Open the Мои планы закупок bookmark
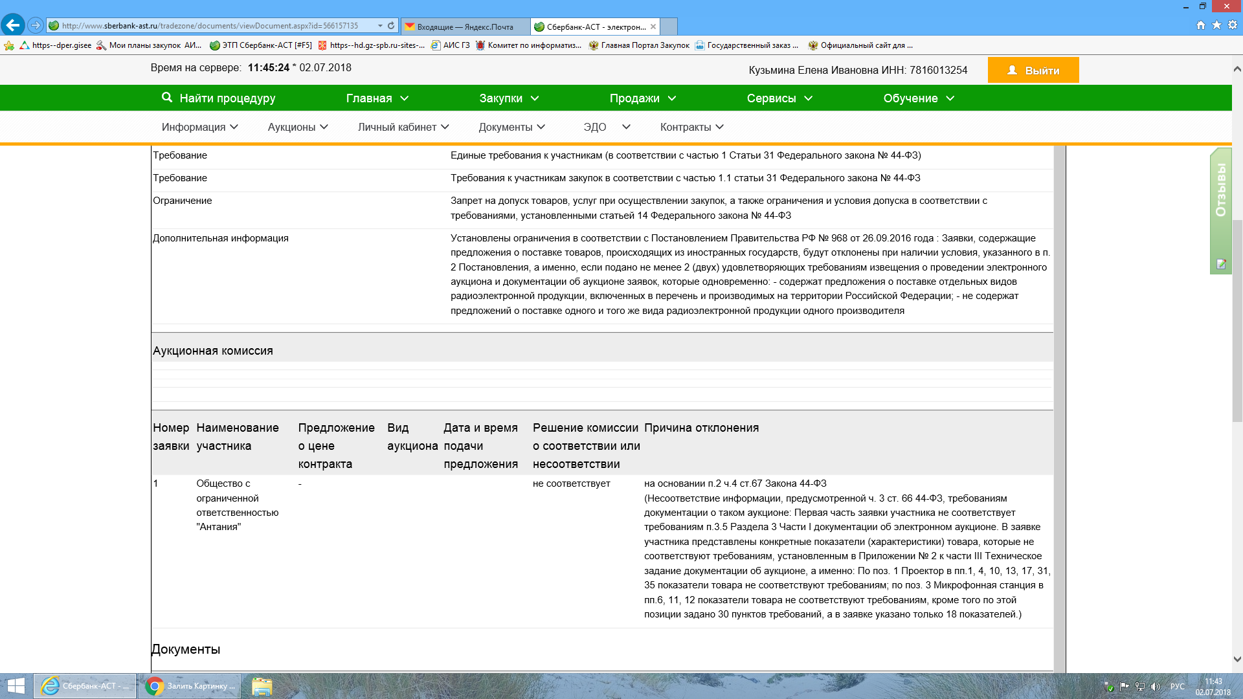 tap(149, 45)
